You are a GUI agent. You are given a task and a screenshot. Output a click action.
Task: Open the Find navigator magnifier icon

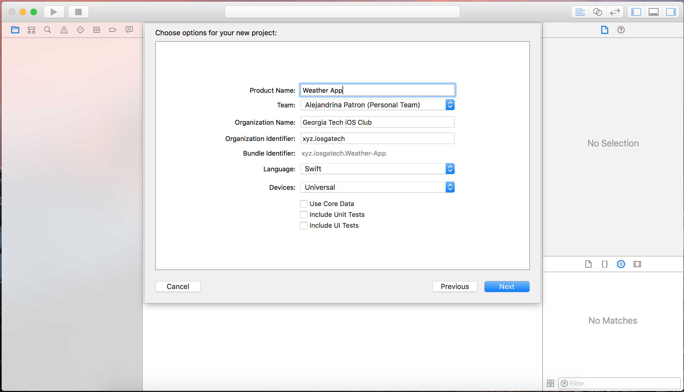[47, 30]
